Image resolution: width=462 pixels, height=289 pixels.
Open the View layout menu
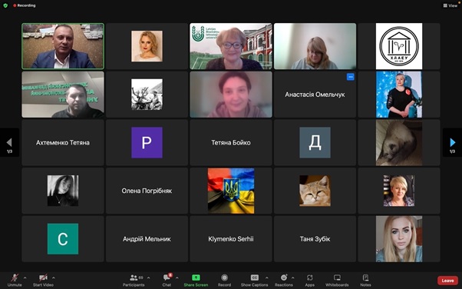point(450,5)
